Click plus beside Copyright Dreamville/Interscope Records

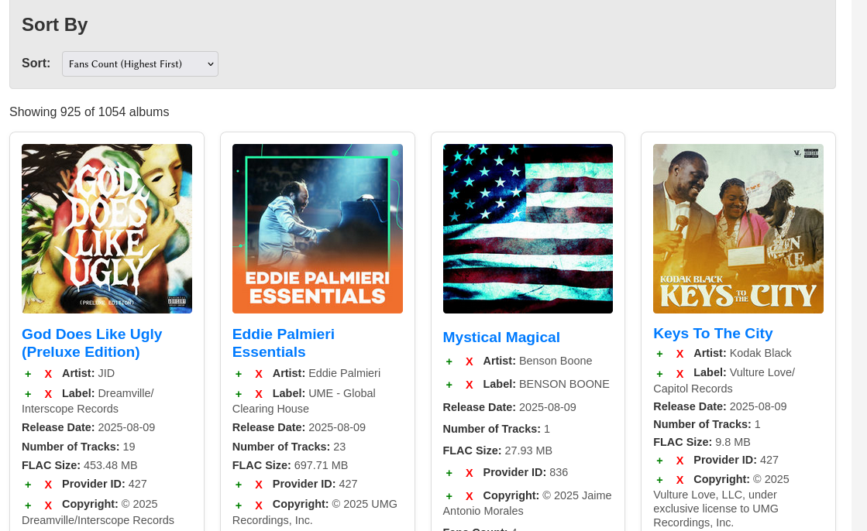click(28, 505)
